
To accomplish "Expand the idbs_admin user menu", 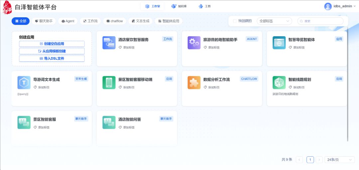I will (x=340, y=6).
